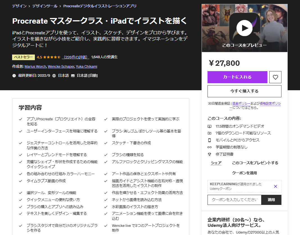Click the downloadable resources icon

[209, 134]
